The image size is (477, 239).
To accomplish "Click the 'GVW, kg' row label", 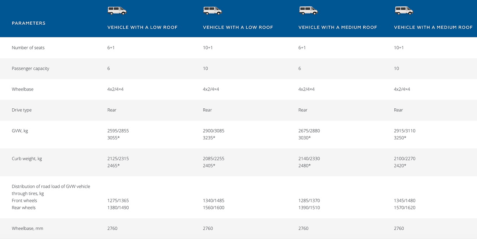I will pyautogui.click(x=20, y=131).
